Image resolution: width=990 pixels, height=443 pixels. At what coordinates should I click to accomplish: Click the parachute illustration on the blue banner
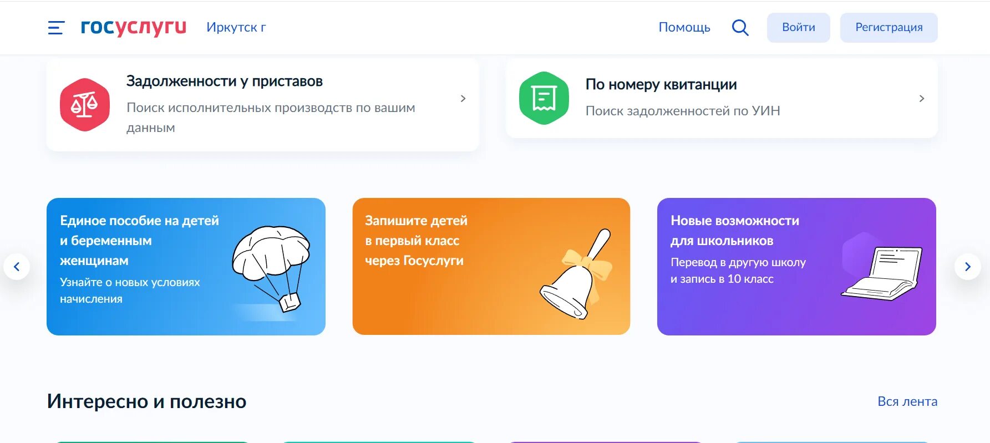coord(271,269)
